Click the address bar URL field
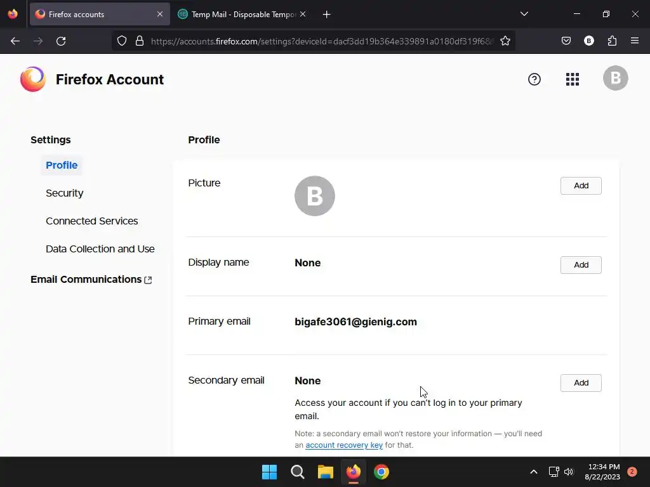Screen dimensions: 650x487 (x=322, y=41)
